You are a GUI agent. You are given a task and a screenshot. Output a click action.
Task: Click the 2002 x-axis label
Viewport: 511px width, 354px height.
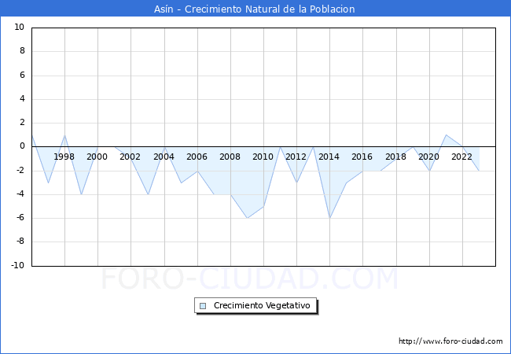pyautogui.click(x=130, y=157)
